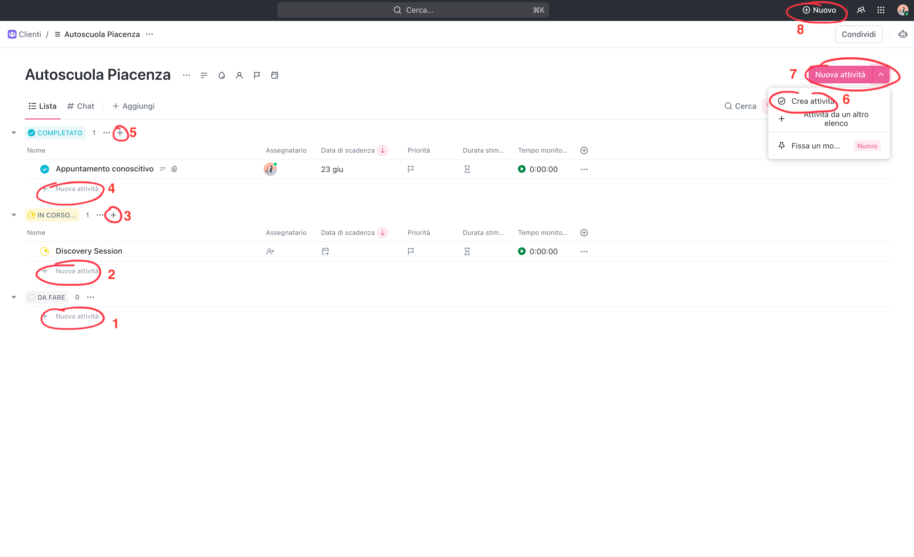Toggle Appuntamento conoscitivo completed status circle
914x557 pixels.
coord(44,169)
